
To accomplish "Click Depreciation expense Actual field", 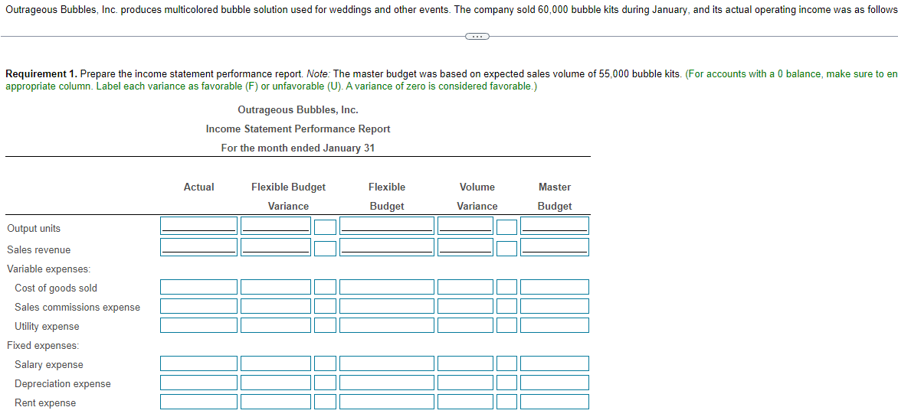I will (x=198, y=383).
